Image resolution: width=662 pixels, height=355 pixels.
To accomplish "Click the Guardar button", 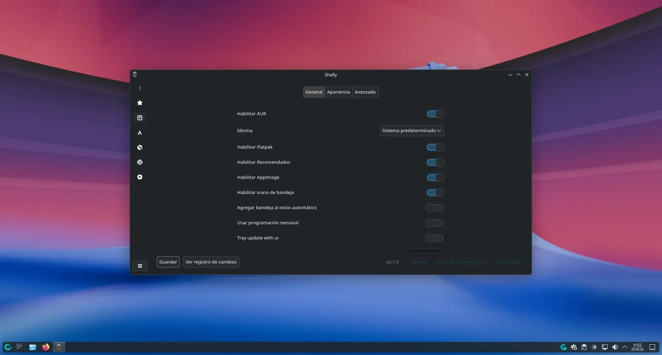I will (168, 262).
